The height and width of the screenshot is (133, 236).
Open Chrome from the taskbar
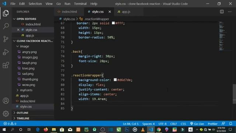pyautogui.click(x=159, y=130)
